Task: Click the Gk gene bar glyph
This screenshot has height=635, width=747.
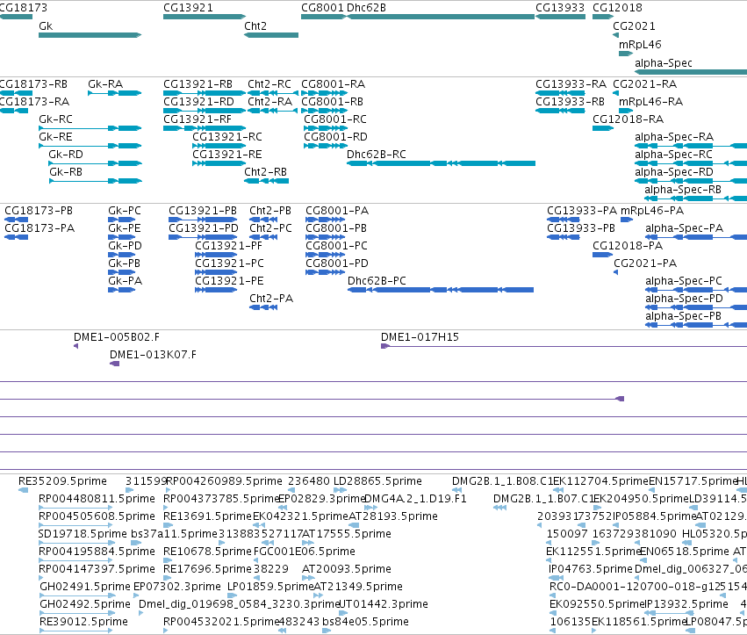Action: [90, 35]
